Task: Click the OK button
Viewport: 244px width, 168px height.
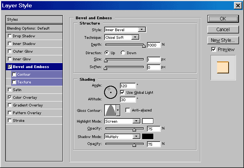Action: pos(223,18)
